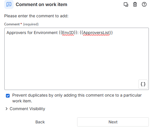This screenshot has height=128, width=152.
Task: Click the duplicate component icon
Action: coord(126,4)
